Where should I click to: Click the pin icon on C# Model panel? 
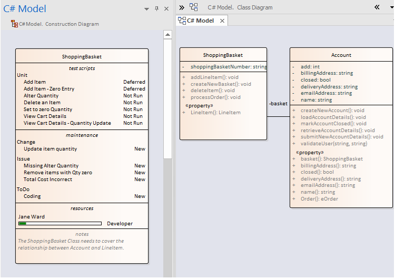[x=156, y=9]
